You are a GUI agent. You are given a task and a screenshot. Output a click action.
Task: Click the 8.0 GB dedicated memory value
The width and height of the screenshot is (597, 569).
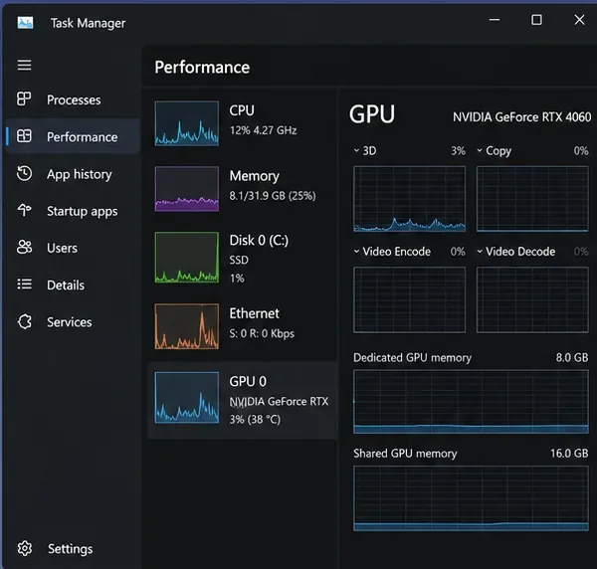pos(572,357)
